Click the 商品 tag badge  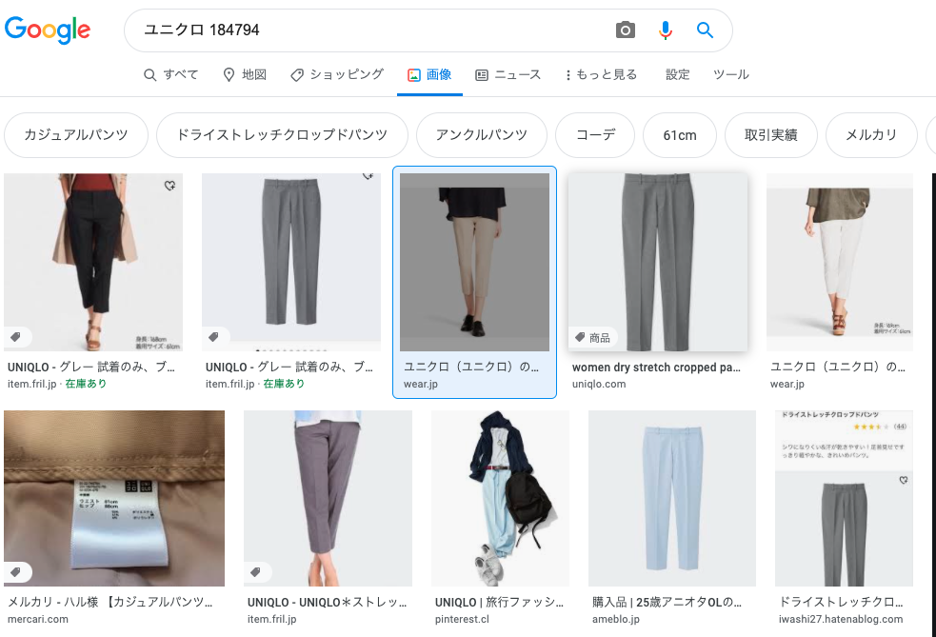pos(592,338)
